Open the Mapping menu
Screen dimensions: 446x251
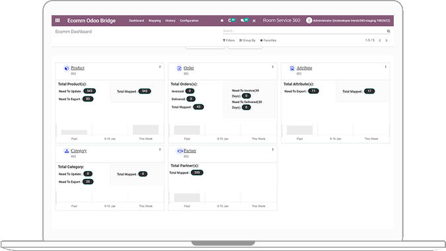point(155,20)
